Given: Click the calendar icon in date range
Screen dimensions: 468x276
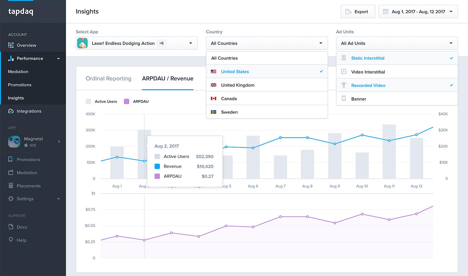Looking at the screenshot, I should (386, 12).
